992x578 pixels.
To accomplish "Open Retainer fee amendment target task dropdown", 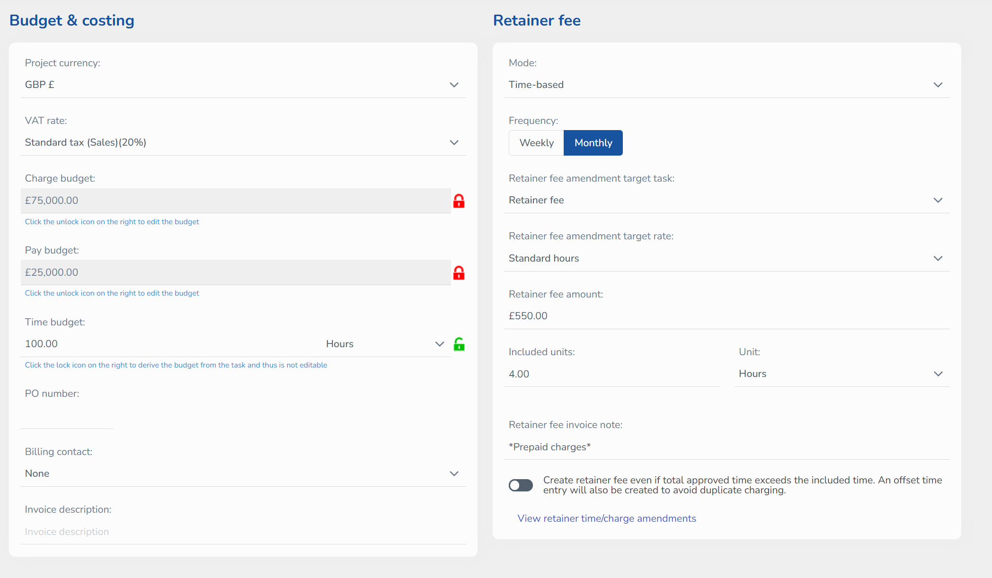I will (727, 200).
